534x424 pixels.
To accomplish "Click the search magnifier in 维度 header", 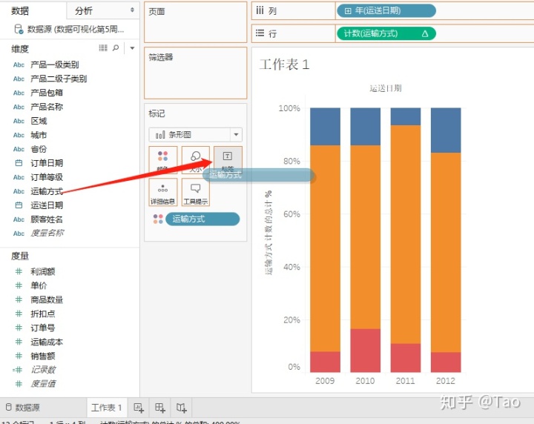I will click(x=116, y=48).
